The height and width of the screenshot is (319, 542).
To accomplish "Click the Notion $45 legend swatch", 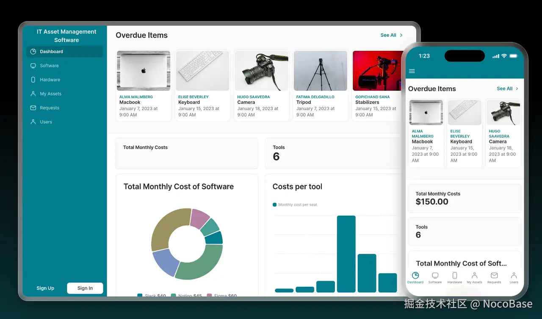I will [174, 296].
